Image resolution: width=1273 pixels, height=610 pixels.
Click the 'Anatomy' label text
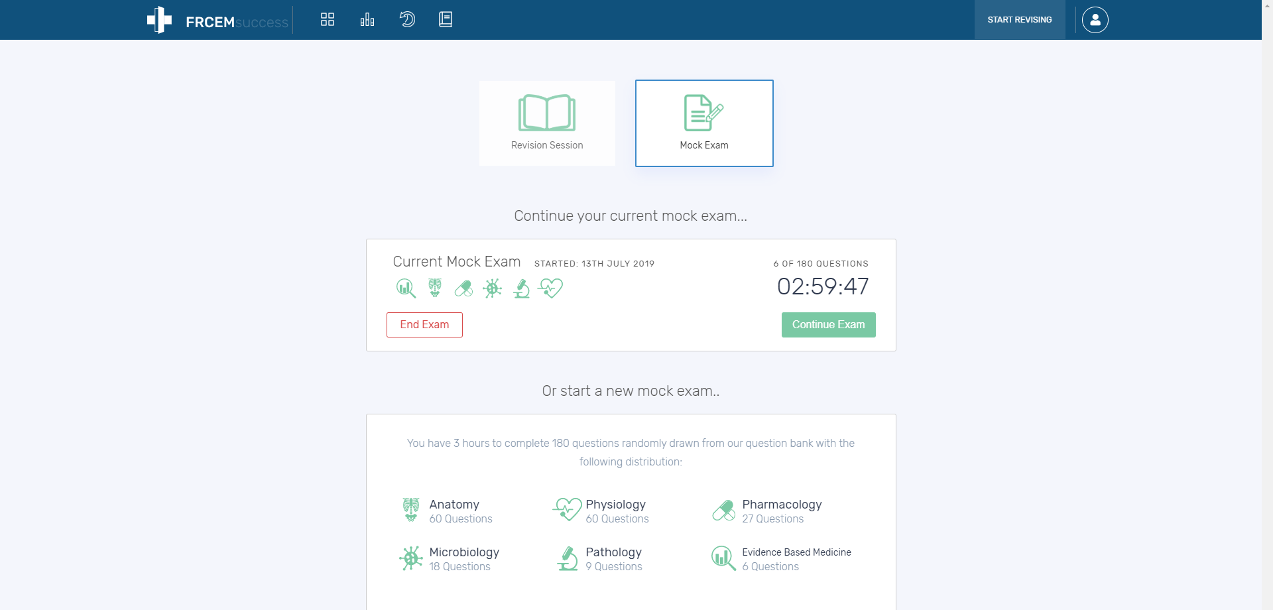[454, 505]
